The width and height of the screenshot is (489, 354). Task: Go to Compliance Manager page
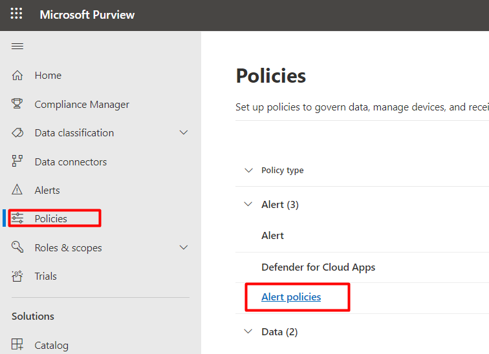(x=81, y=104)
